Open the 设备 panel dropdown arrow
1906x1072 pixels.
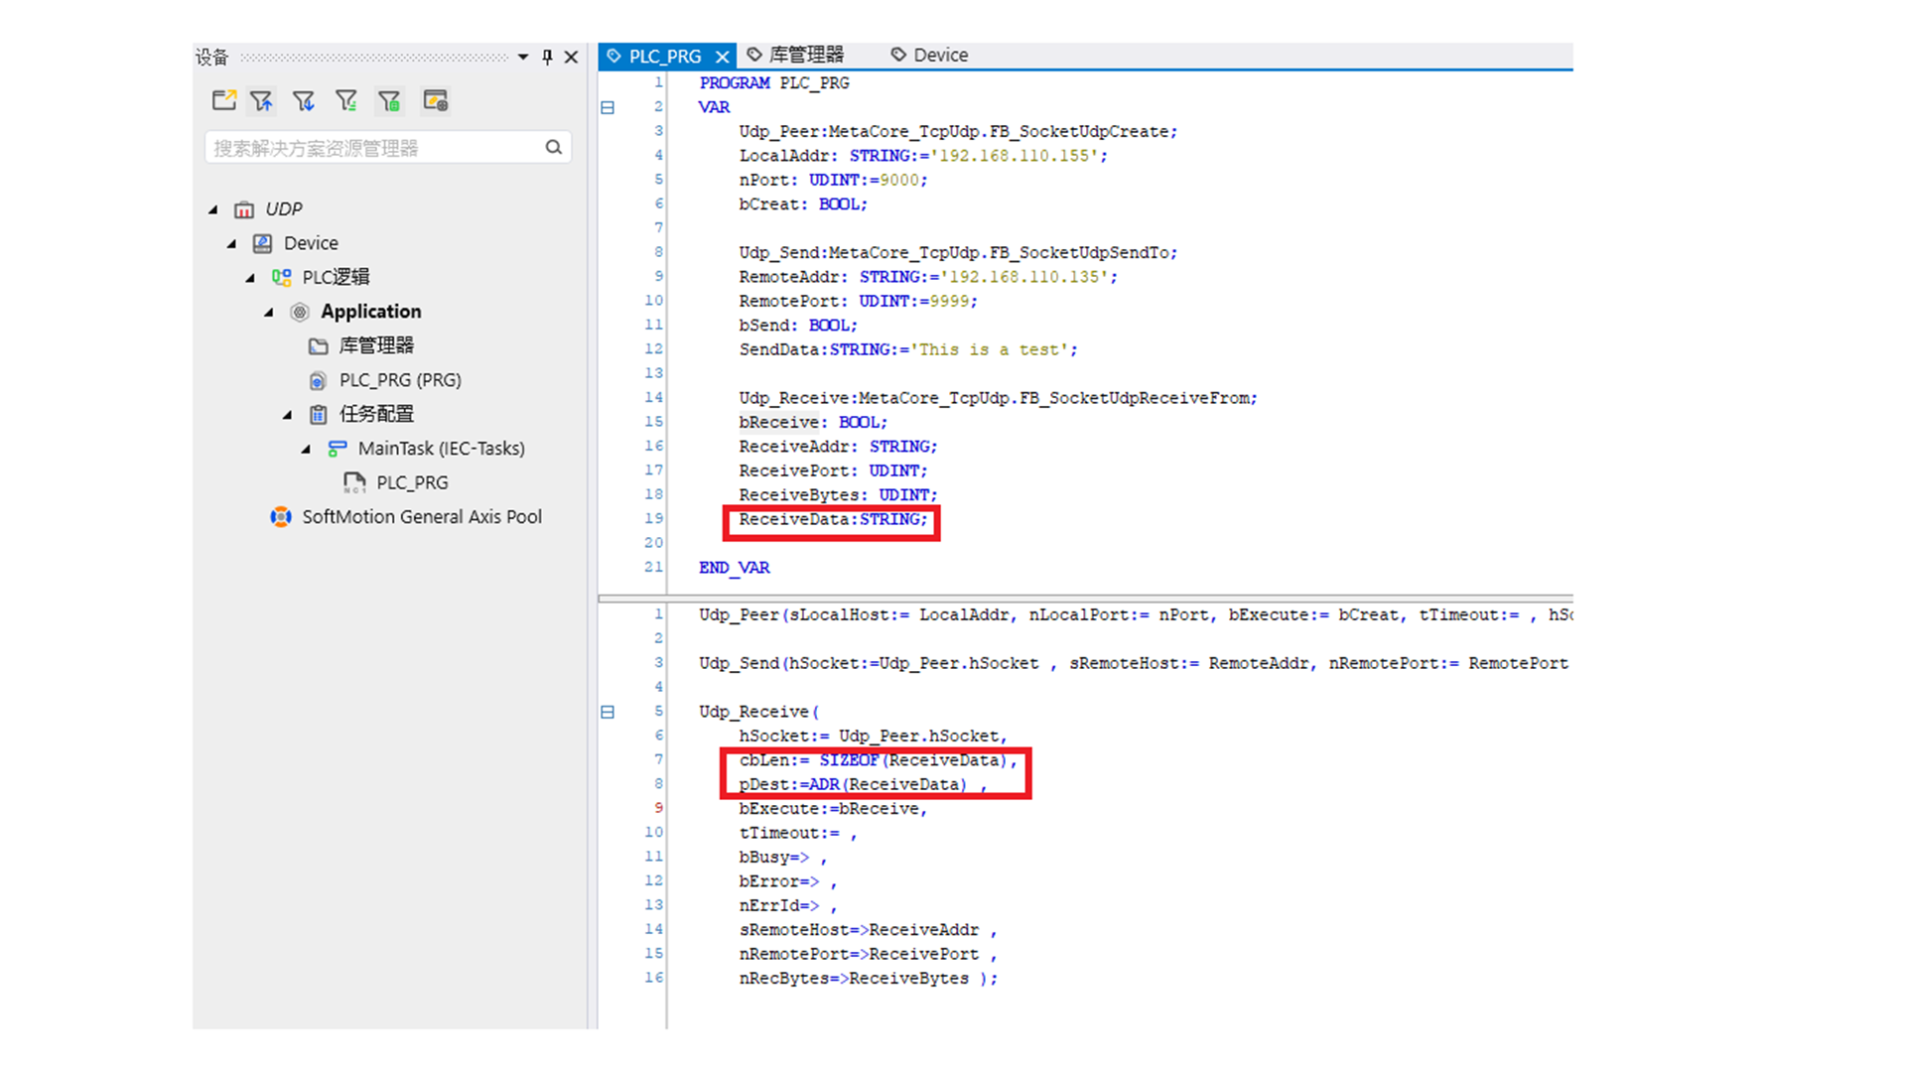point(523,57)
